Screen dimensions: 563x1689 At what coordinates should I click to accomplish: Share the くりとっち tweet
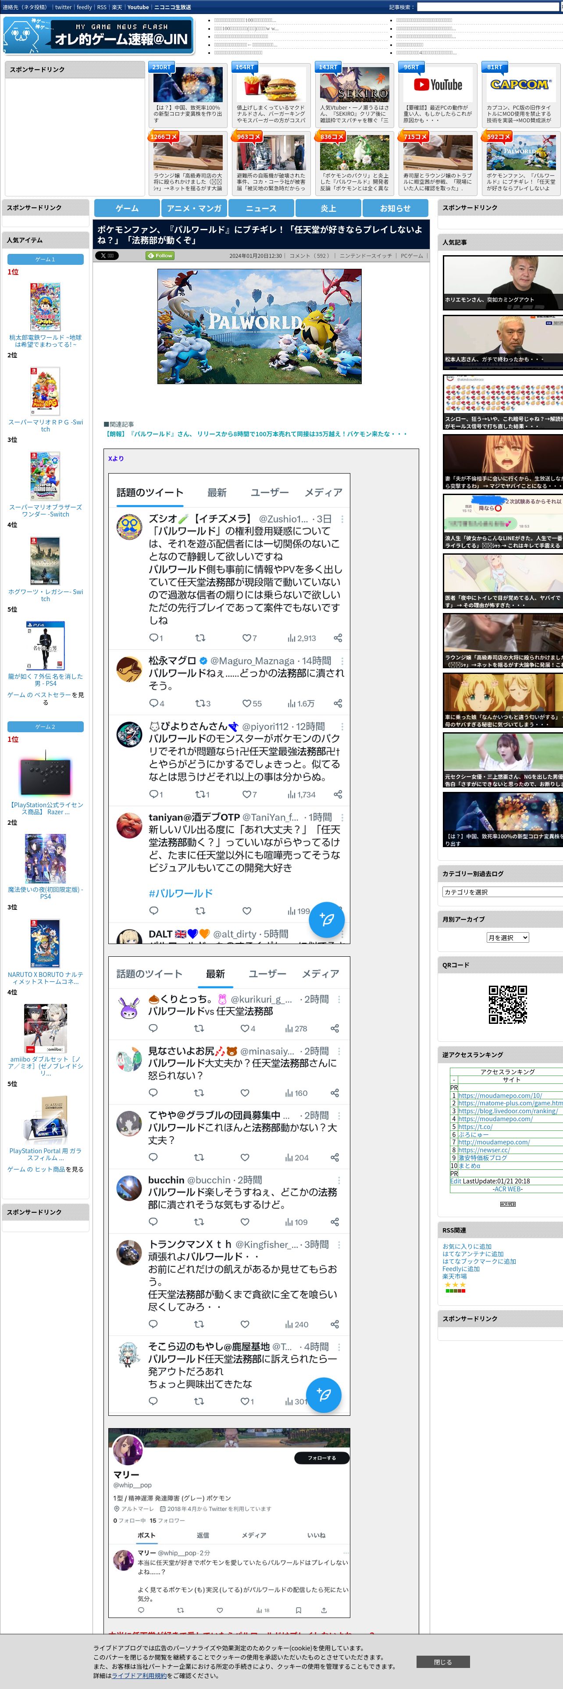point(334,1028)
